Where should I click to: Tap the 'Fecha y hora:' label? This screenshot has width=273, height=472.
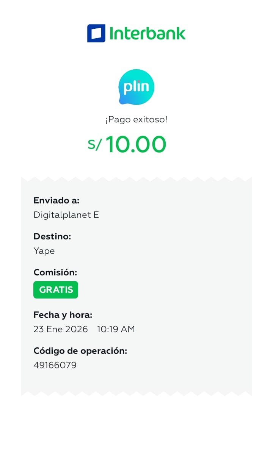63,315
